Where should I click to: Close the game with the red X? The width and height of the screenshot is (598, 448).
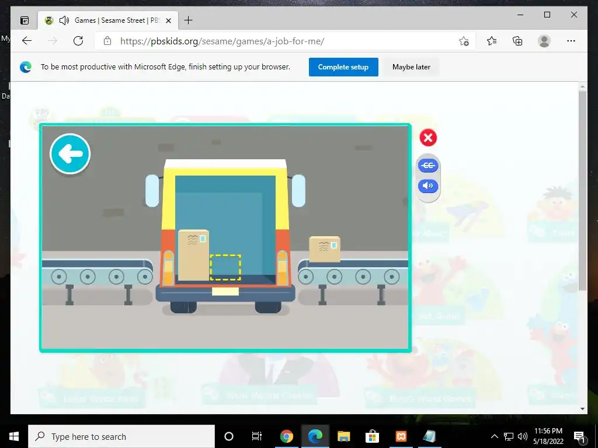[x=428, y=138]
